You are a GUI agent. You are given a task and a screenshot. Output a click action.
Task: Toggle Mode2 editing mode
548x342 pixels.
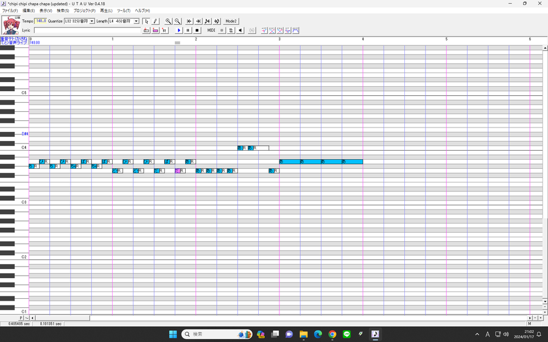(231, 21)
